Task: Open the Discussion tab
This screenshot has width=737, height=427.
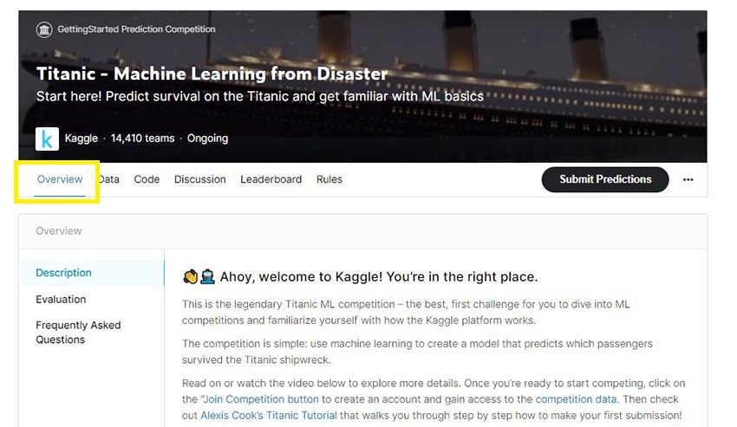Action: (199, 179)
